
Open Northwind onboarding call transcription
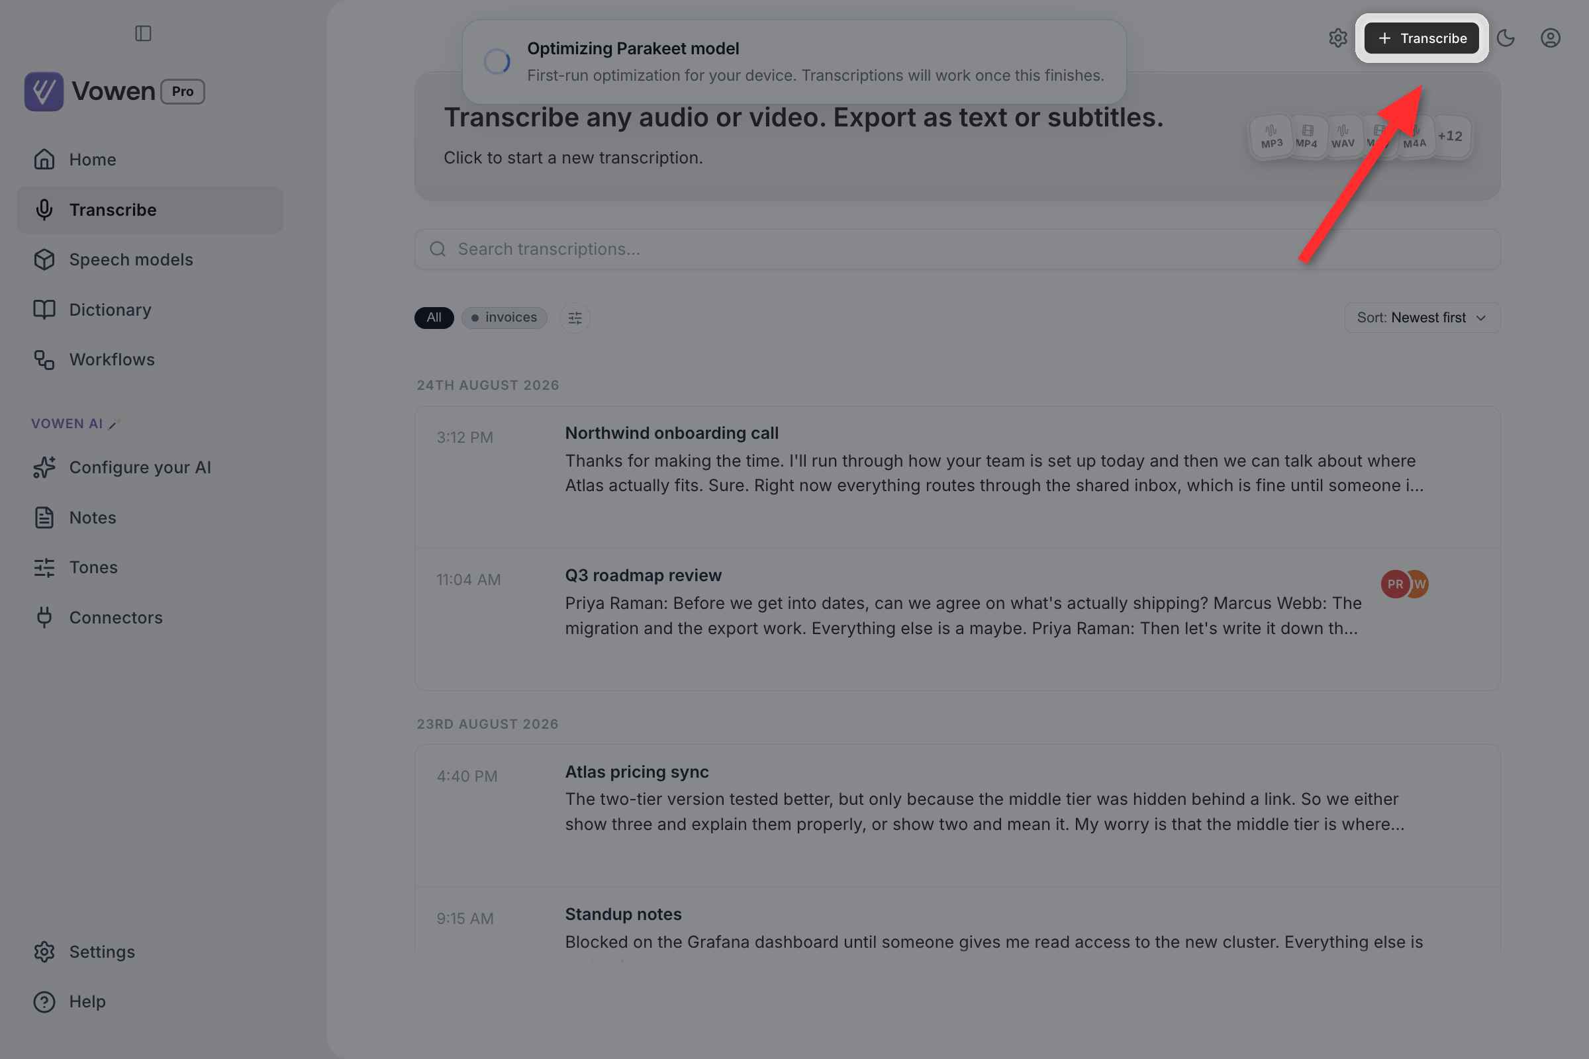(x=957, y=477)
